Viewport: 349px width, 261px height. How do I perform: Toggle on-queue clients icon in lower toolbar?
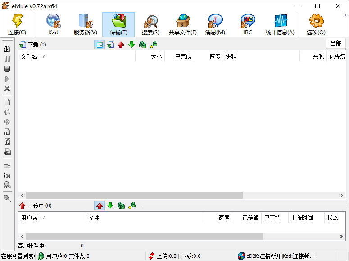(x=121, y=206)
